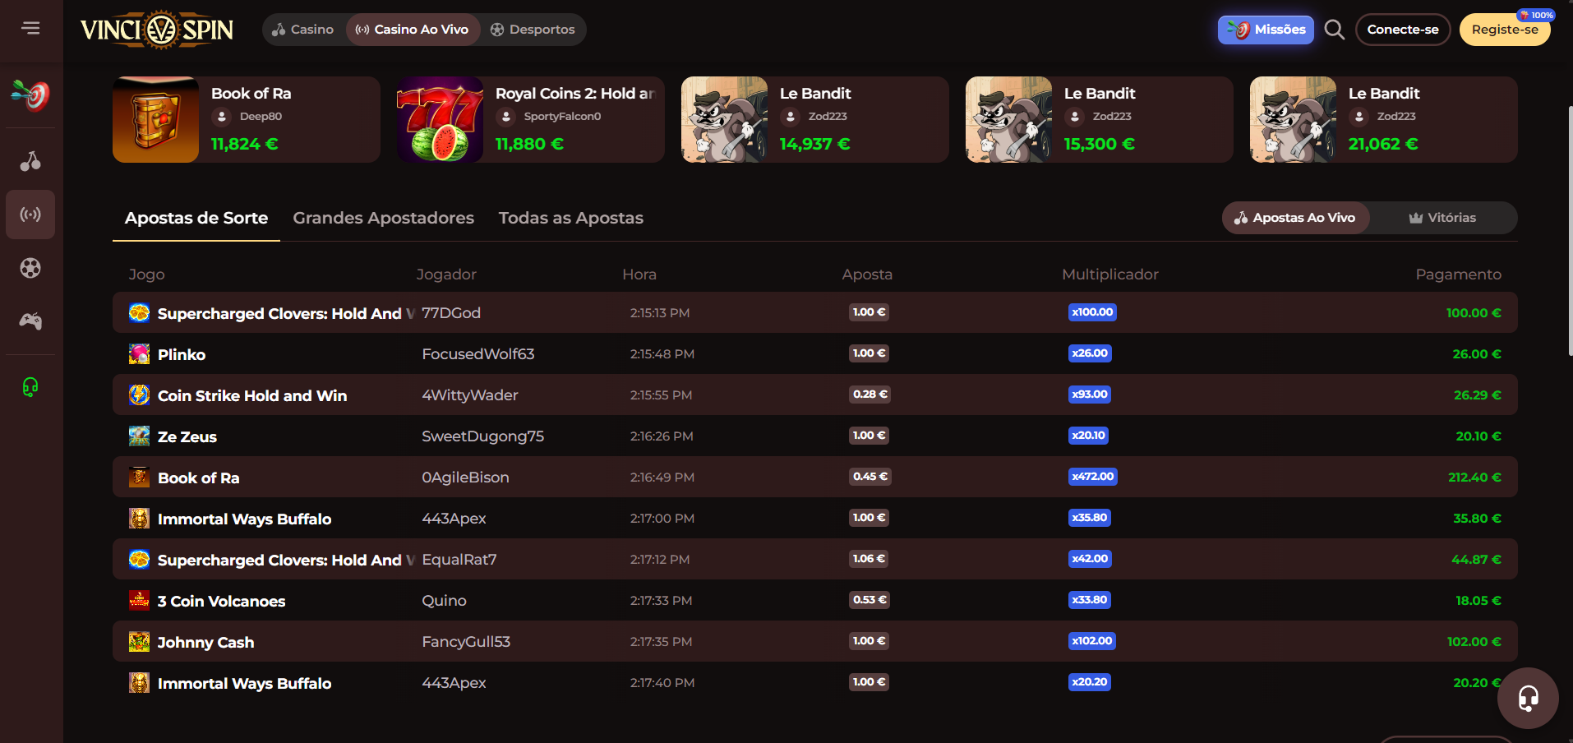Select the live casino broadcast sidebar icon
Screen dimensions: 1573x743
click(x=30, y=215)
